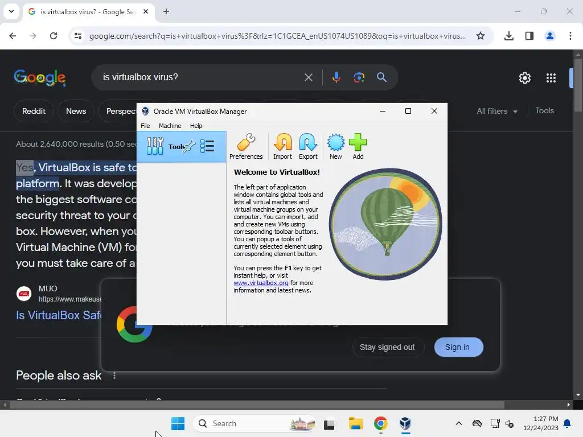Image resolution: width=583 pixels, height=437 pixels.
Task: Open Google apps grid
Action: click(551, 78)
